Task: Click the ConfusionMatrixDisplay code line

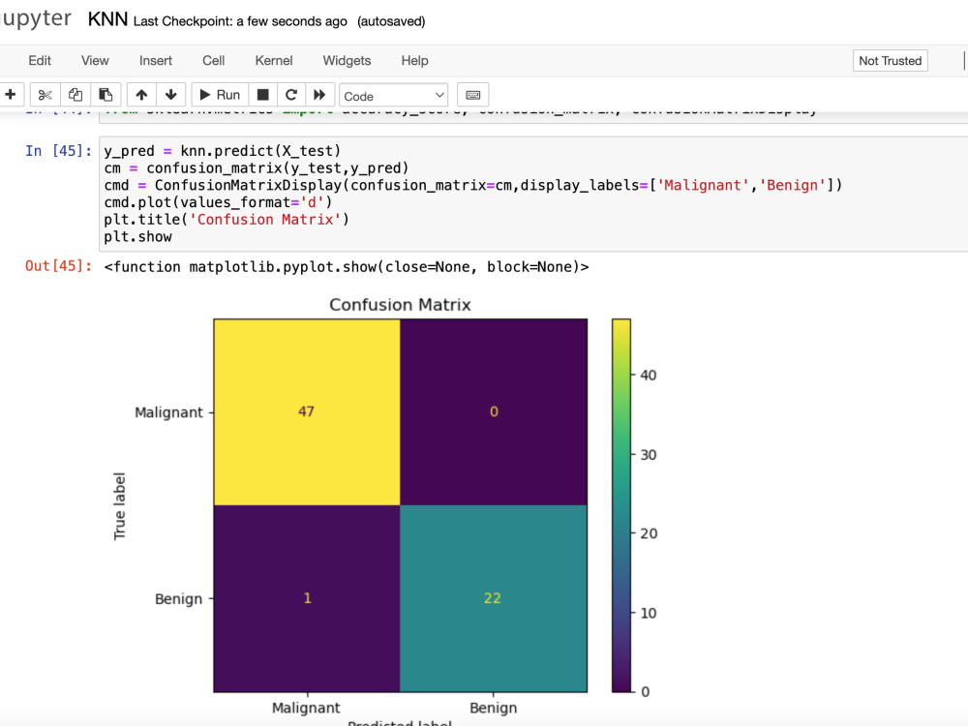Action: [473, 185]
